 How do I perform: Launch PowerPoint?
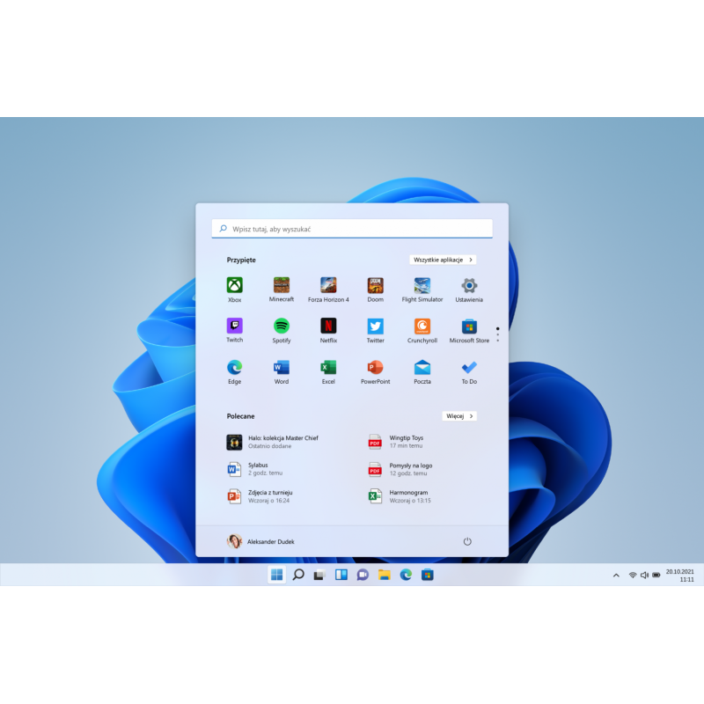click(x=376, y=371)
